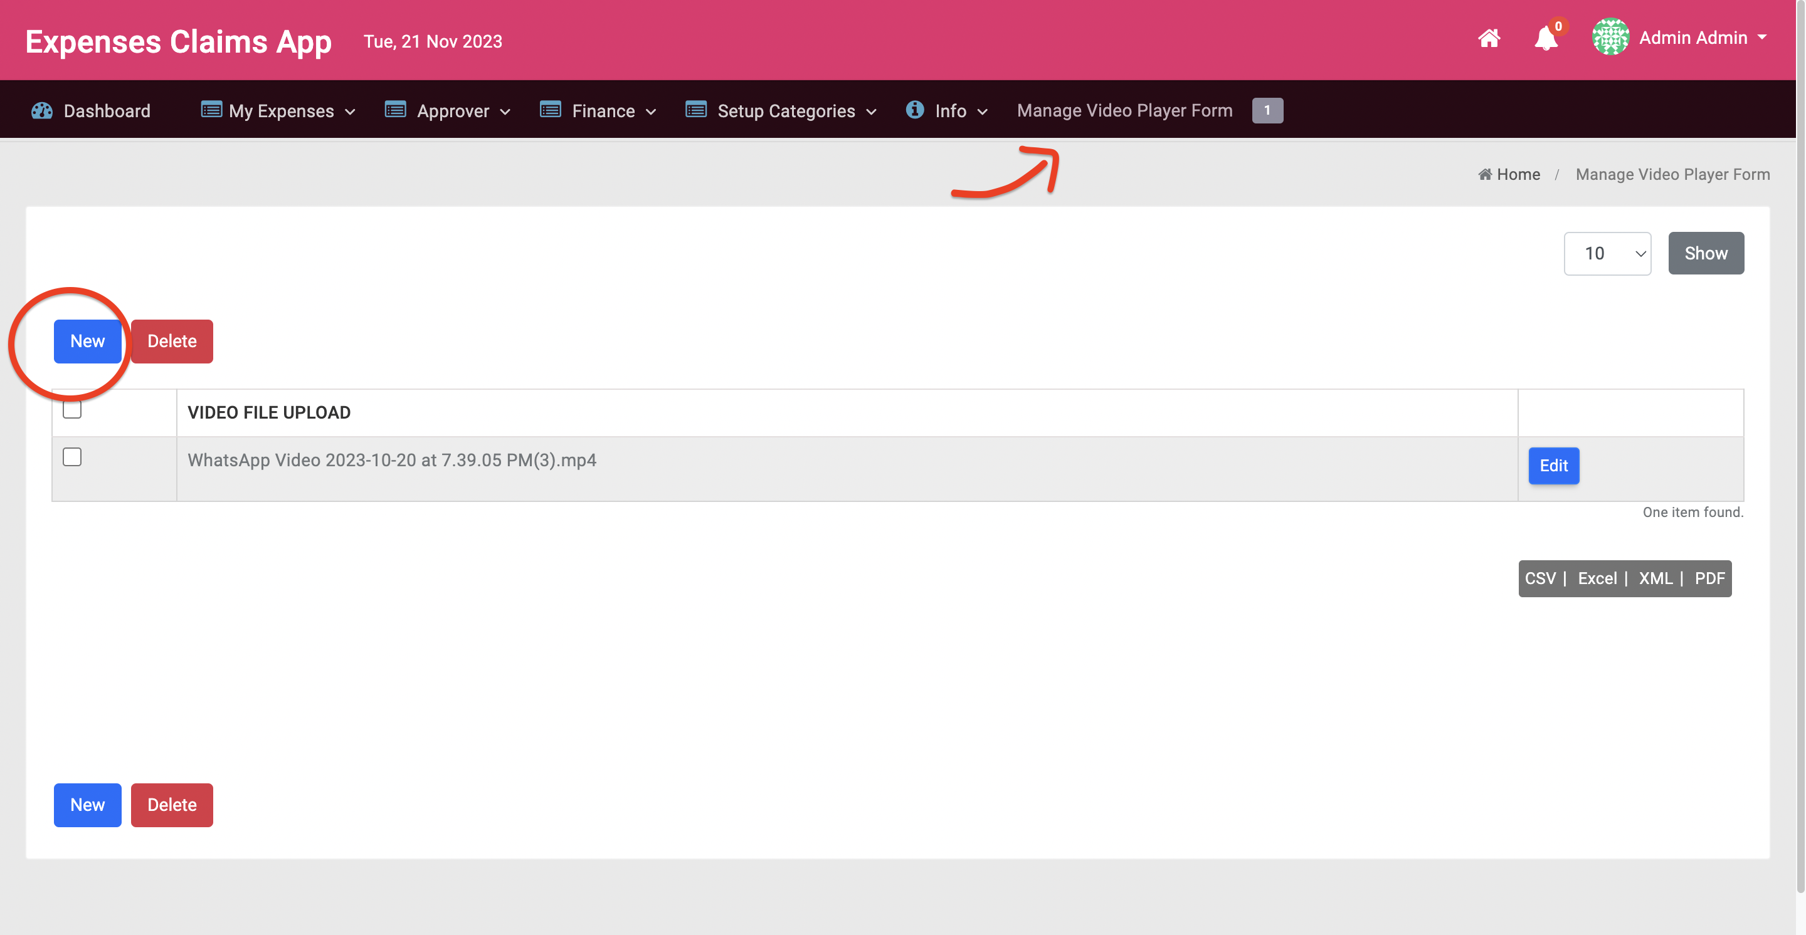Screen dimensions: 1806x935
Task: Check the WhatsApp Video row checkbox
Action: tap(72, 457)
